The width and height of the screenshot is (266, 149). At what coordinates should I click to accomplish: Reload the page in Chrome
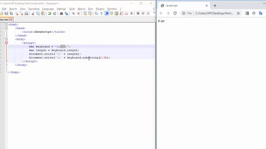pyautogui.click(x=175, y=13)
